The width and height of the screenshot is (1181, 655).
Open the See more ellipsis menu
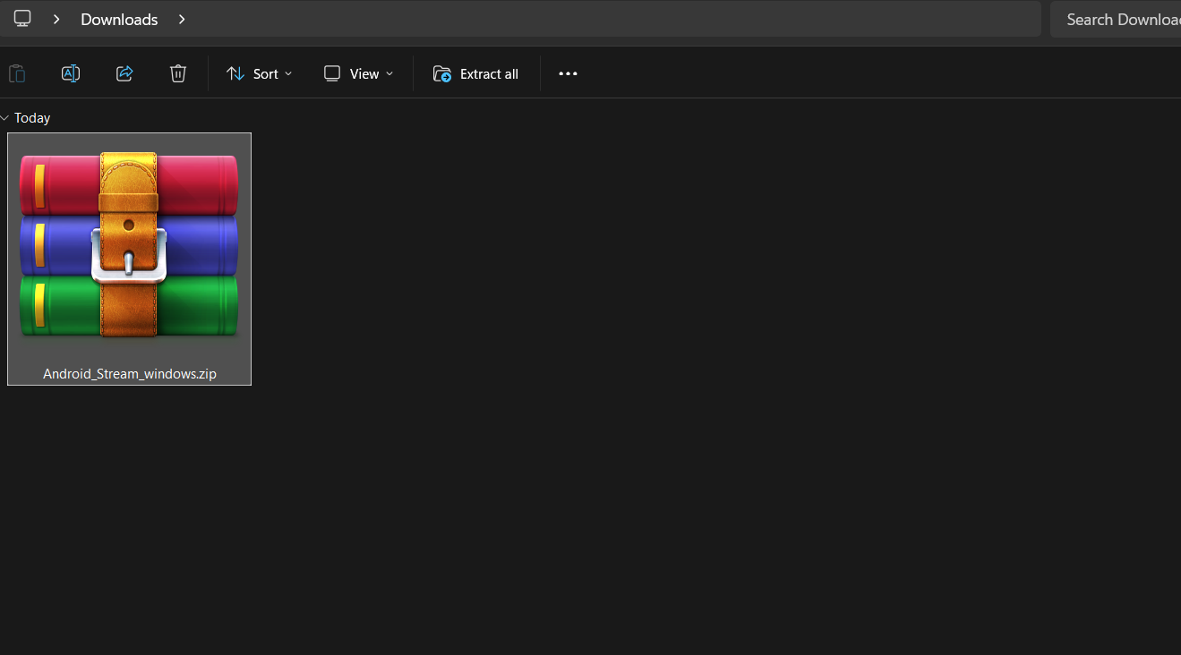(567, 73)
